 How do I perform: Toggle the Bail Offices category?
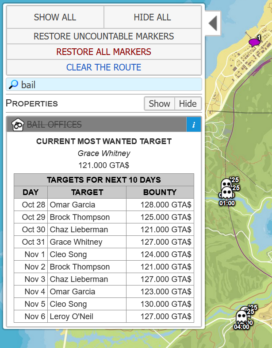coord(96,125)
